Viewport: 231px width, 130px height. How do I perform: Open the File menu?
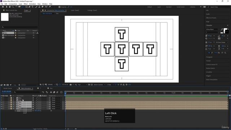point(2,4)
